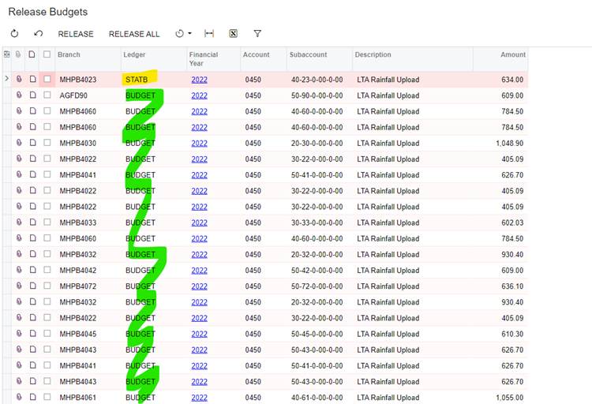592x404 pixels.
Task: Click the amount 636.10 cell
Action: pos(512,286)
